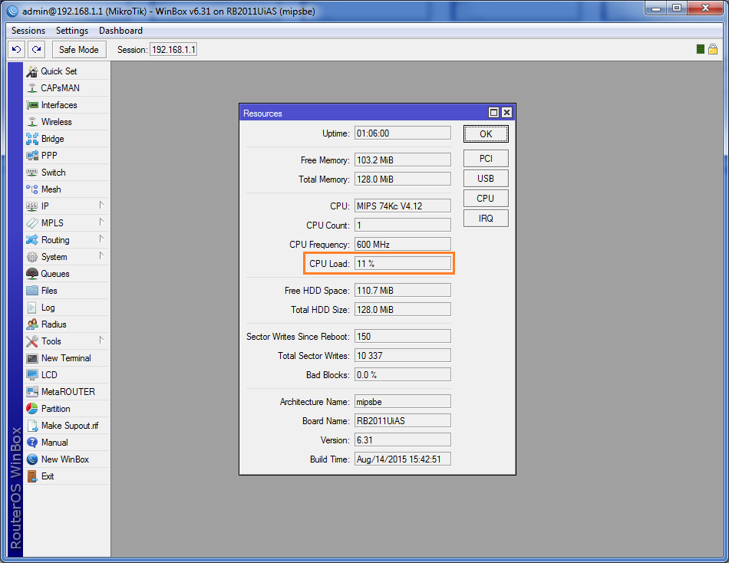Click the PCI button in Resources
Image resolution: width=729 pixels, height=563 pixels.
486,159
